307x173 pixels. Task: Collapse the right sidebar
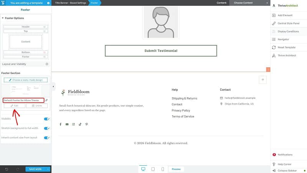tap(287, 170)
